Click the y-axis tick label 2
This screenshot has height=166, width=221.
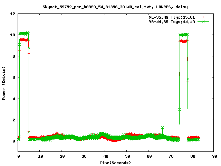(14, 120)
